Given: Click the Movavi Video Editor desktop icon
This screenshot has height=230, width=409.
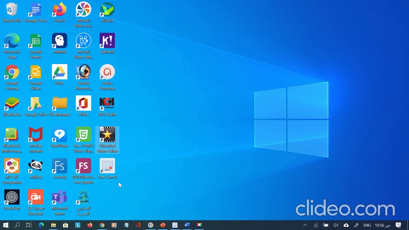Looking at the screenshot, I should [x=83, y=46].
